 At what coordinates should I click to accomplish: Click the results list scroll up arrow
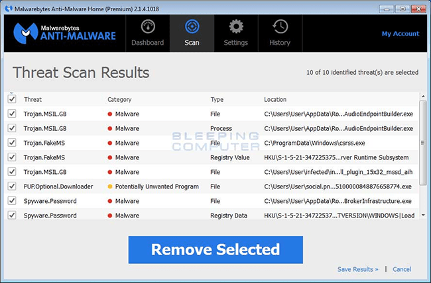click(x=423, y=97)
